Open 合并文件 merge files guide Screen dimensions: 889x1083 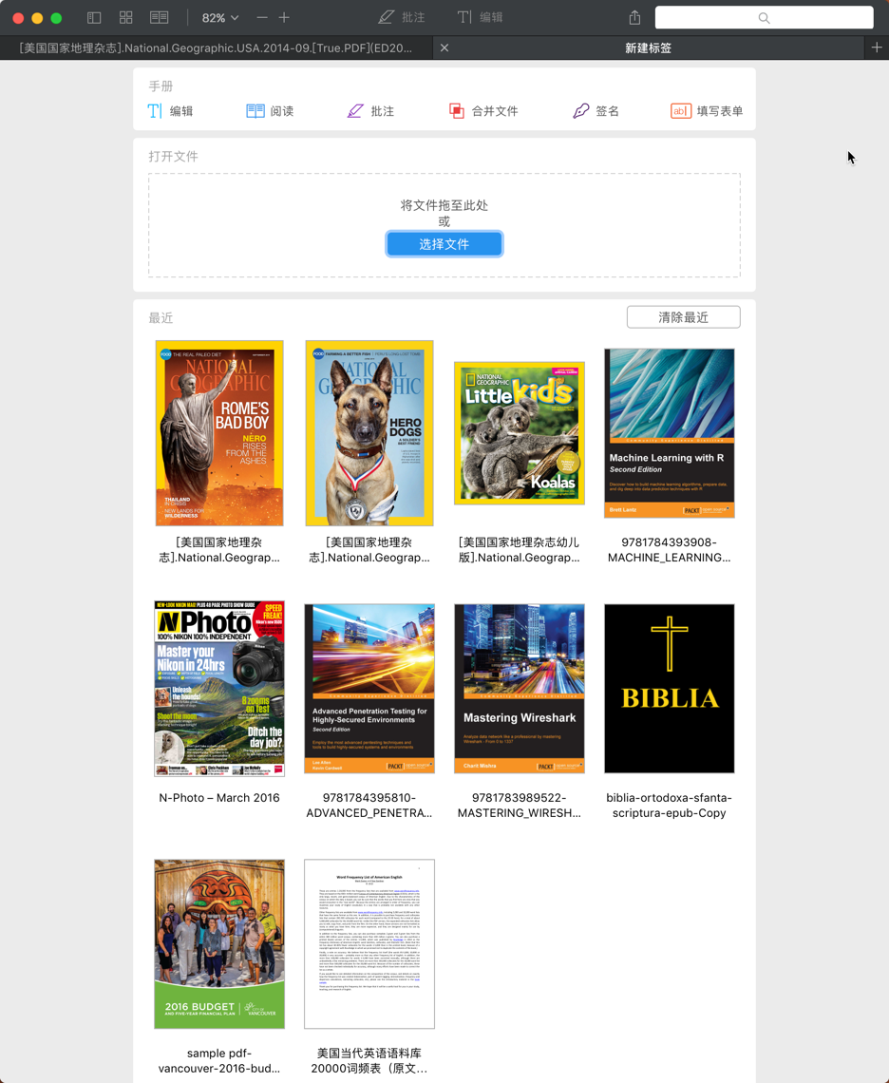[483, 111]
